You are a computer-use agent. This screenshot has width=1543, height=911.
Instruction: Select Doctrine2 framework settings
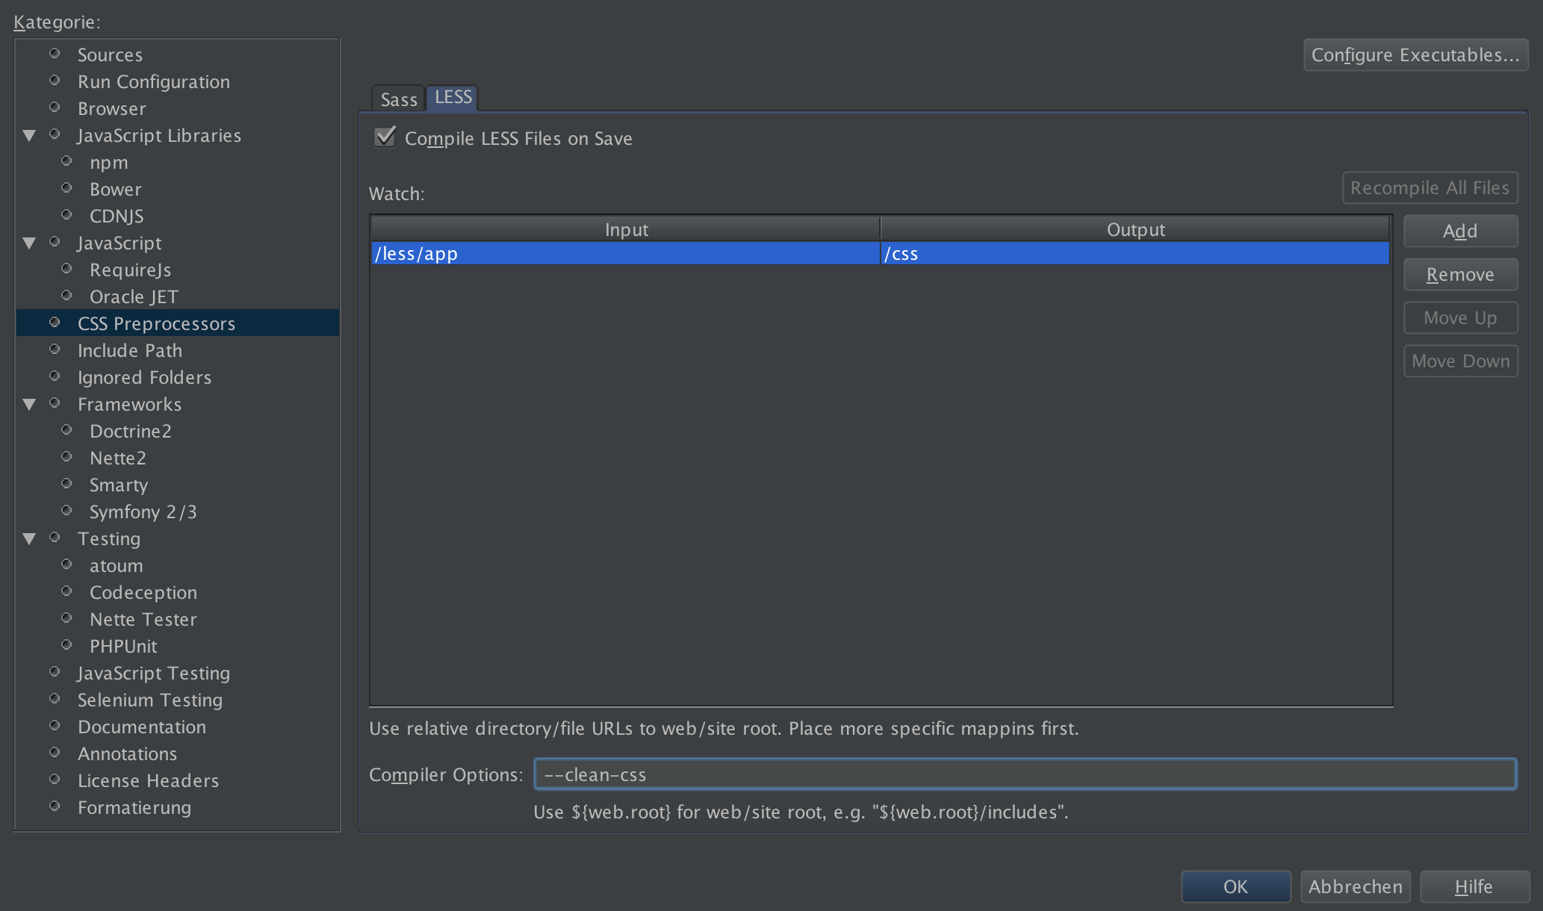pos(131,432)
